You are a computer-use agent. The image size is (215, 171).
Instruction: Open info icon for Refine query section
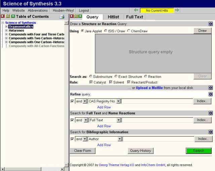211,94
